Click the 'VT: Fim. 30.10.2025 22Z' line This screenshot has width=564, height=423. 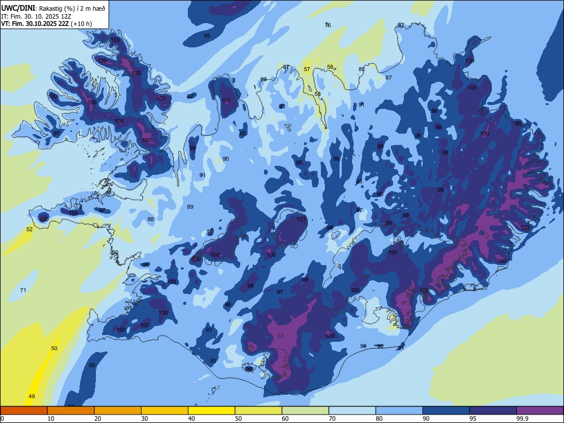click(x=35, y=24)
